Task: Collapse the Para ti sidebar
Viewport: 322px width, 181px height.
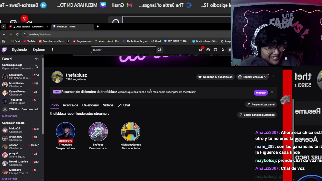Action: click(37, 59)
